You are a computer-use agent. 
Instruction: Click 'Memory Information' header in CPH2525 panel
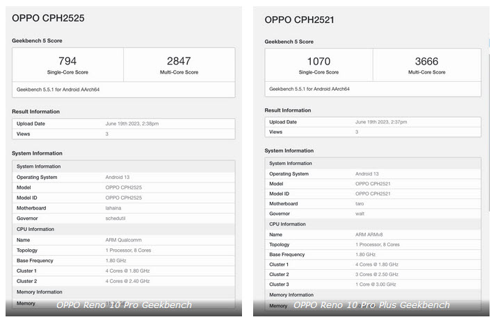[39, 292]
